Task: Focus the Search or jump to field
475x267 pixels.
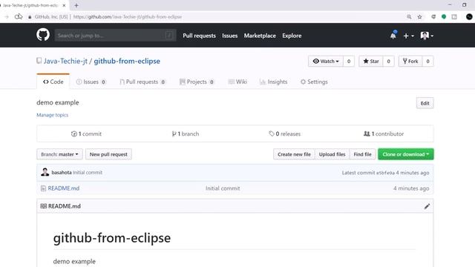Action: pyautogui.click(x=115, y=36)
